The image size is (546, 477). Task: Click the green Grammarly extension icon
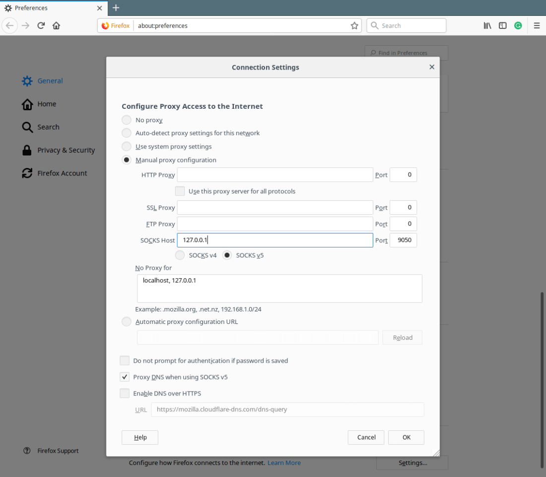[x=518, y=25]
